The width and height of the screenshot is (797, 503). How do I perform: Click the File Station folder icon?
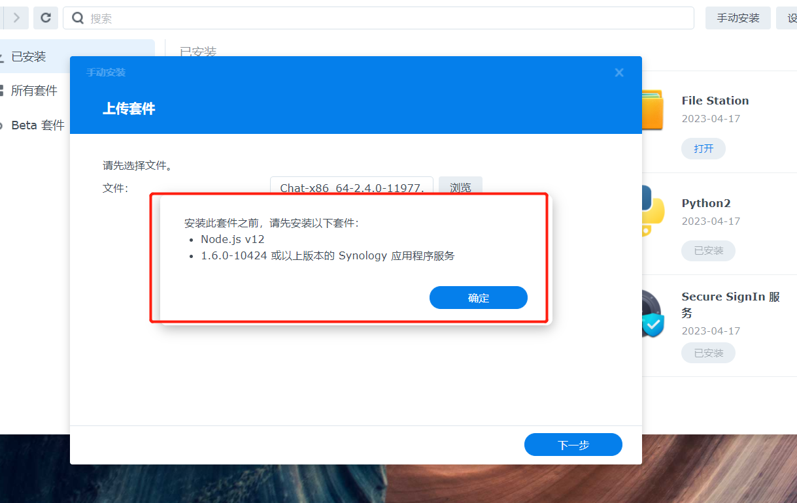tap(652, 110)
